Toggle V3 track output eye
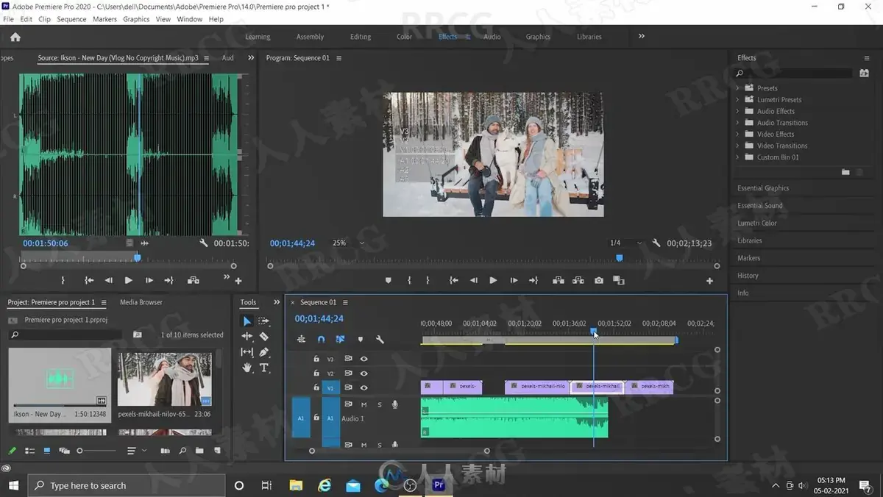 (364, 359)
